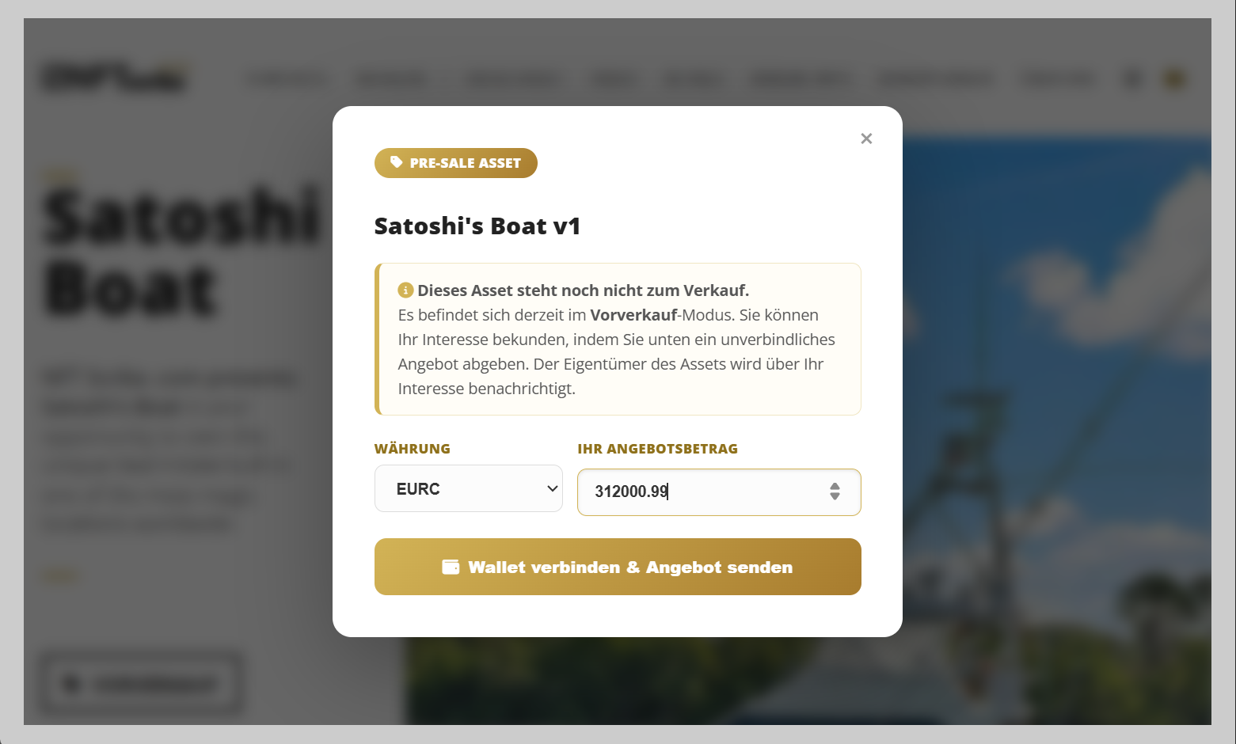1236x744 pixels.
Task: Click the "Satoshi's Boat v1" dialog title
Action: (x=477, y=226)
